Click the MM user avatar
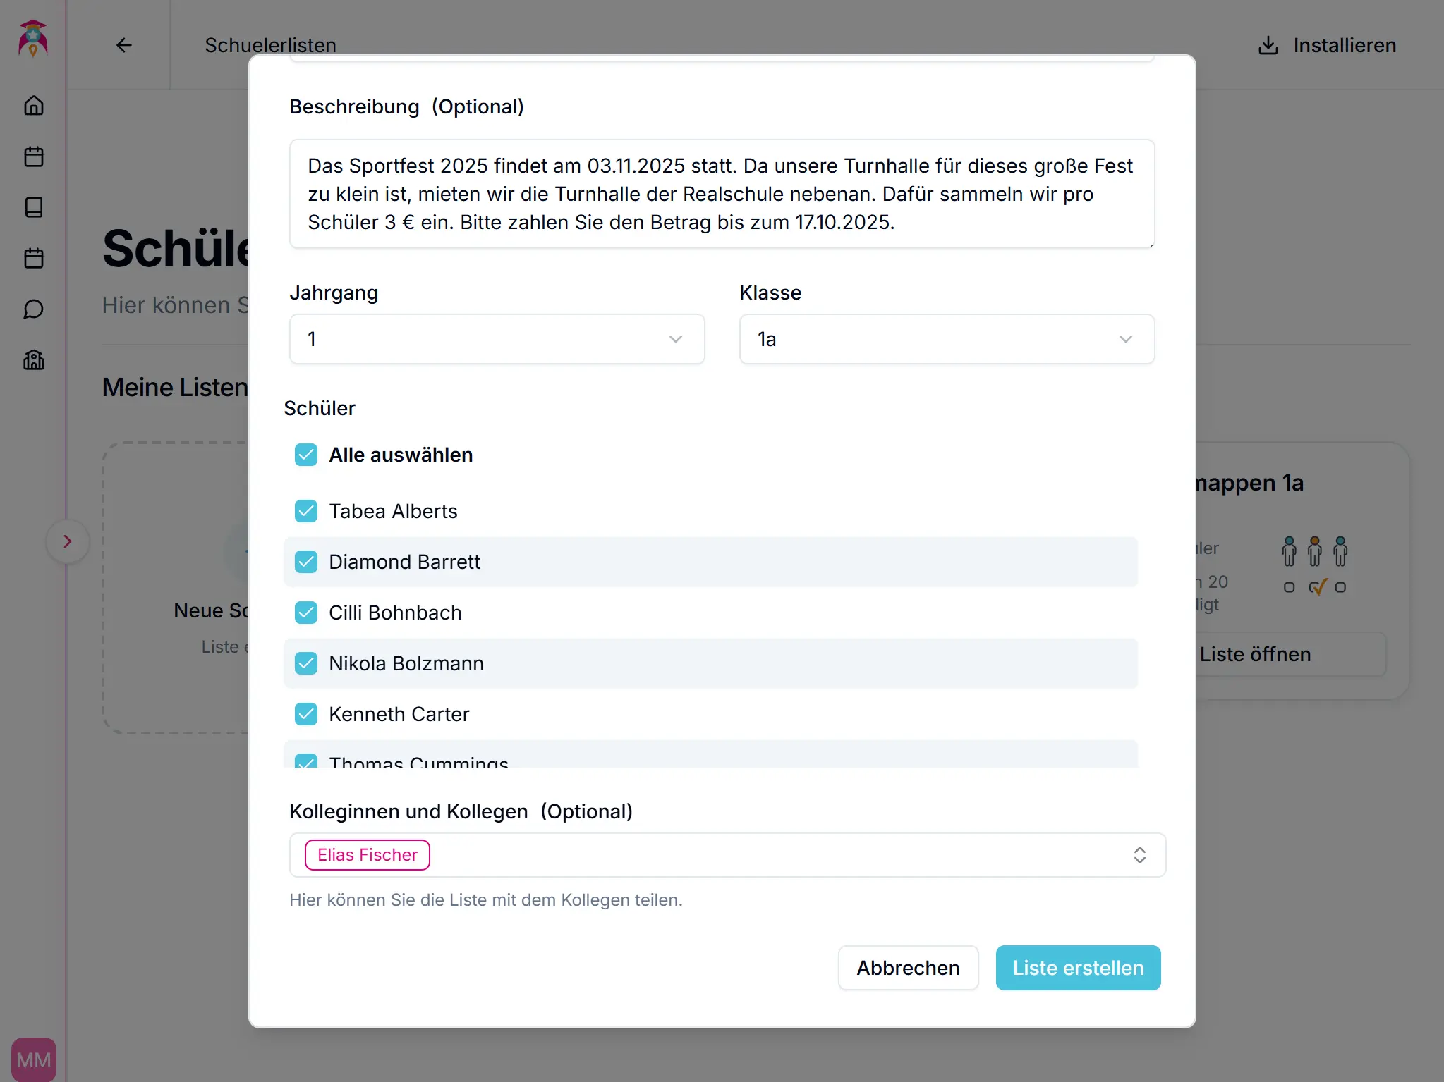 pyautogui.click(x=34, y=1059)
